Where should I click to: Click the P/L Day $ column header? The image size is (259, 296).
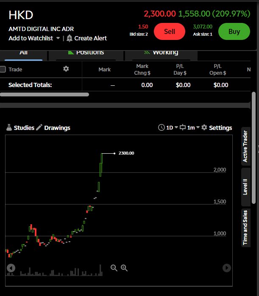coord(180,70)
